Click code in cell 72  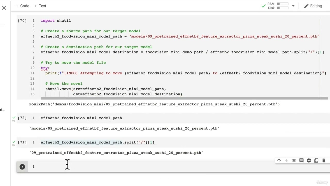(81, 118)
